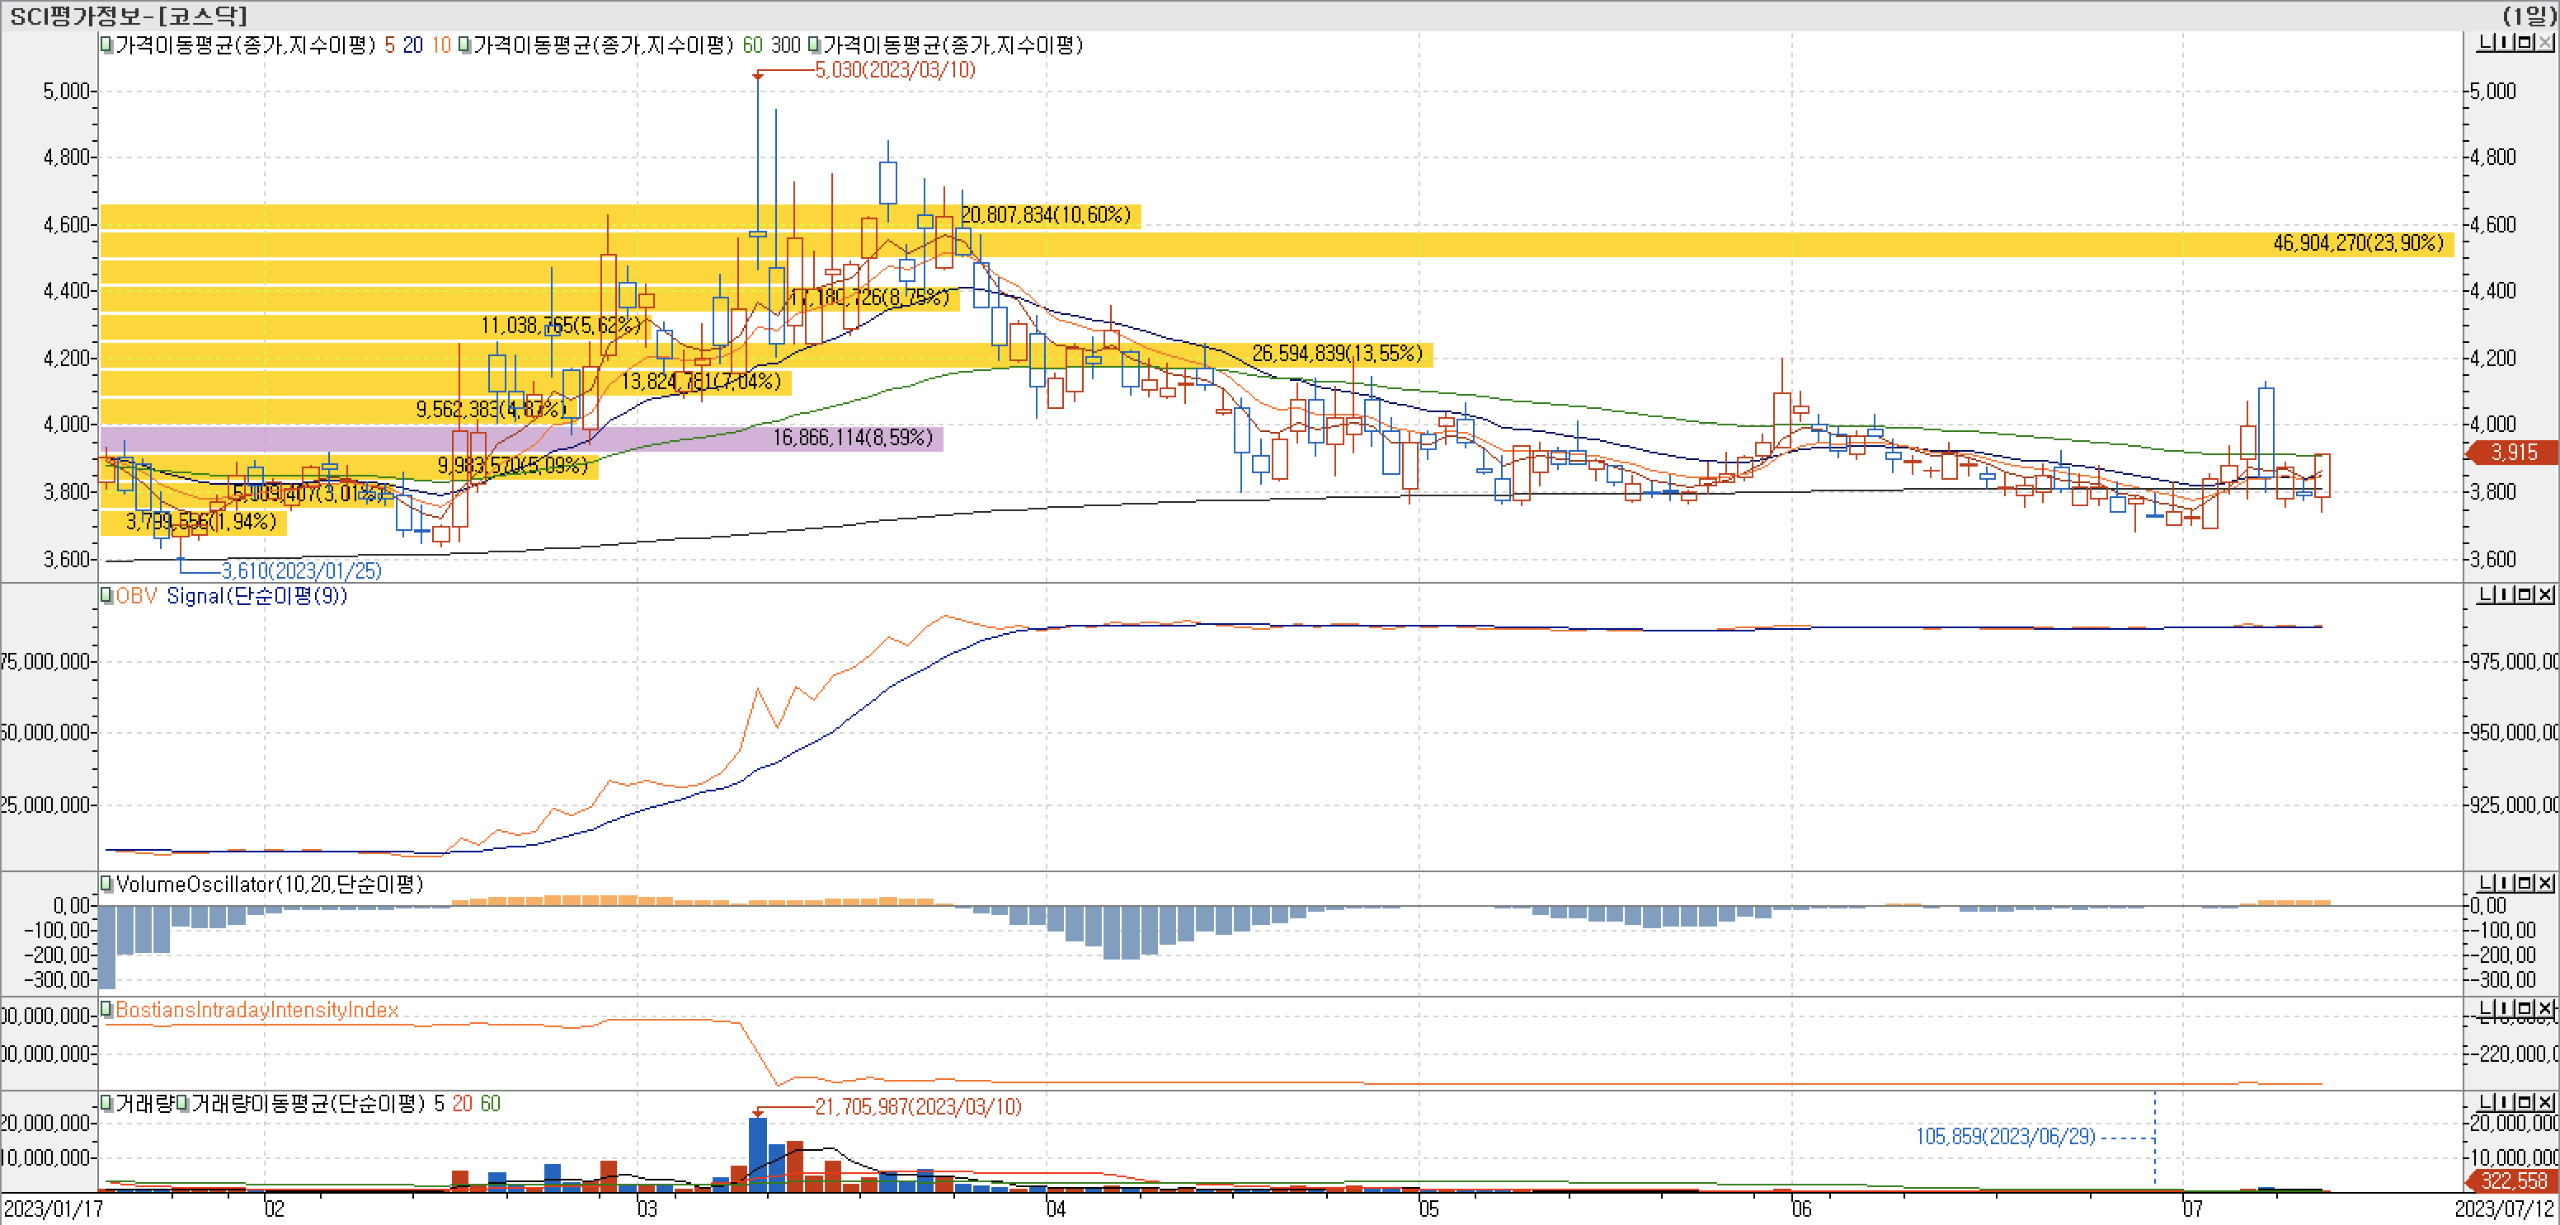Maximize the 거래량 volume pane

[x=2525, y=1102]
